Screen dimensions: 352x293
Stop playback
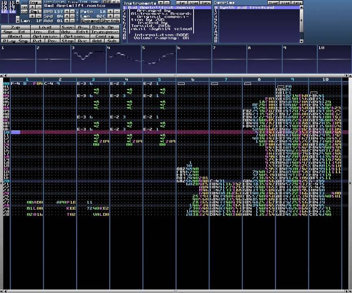(68, 41)
